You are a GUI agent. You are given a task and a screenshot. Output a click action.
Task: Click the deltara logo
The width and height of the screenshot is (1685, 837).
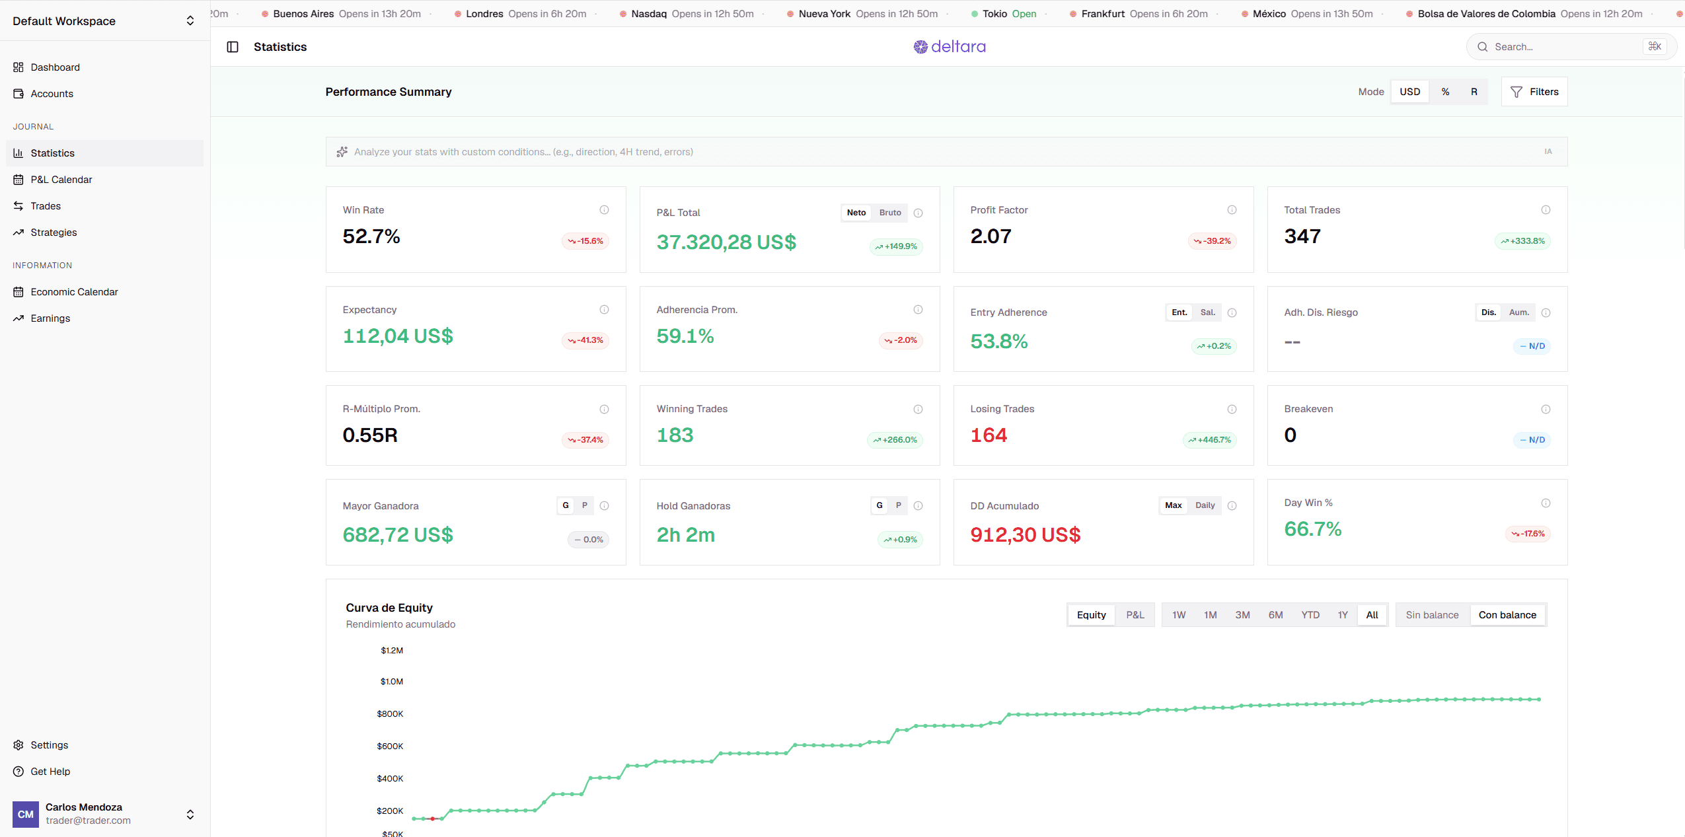(x=950, y=47)
